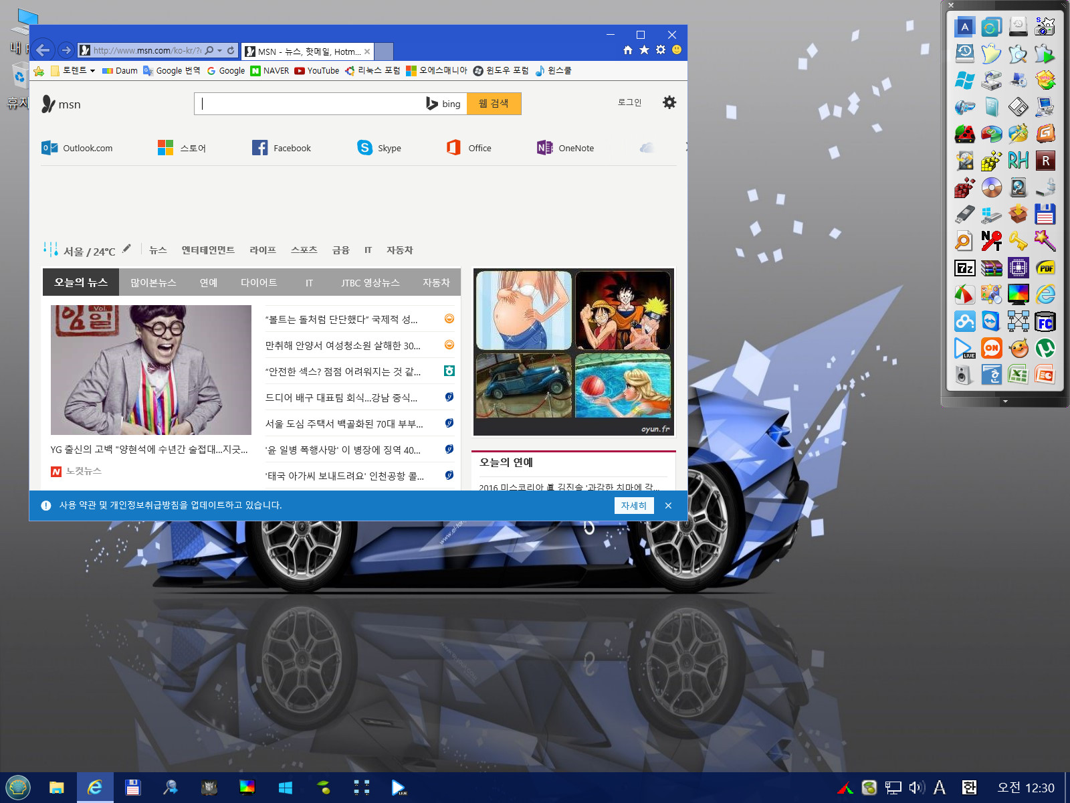Screen dimensions: 1070x803
Task: Click the 로그인 sign-in link
Action: (x=629, y=102)
